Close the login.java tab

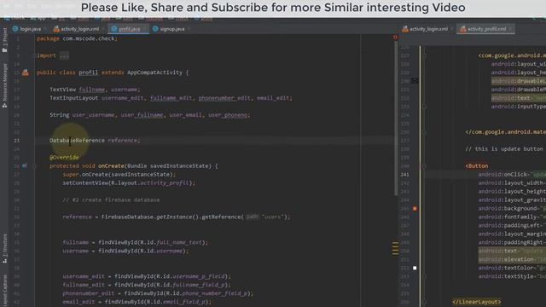pyautogui.click(x=45, y=29)
